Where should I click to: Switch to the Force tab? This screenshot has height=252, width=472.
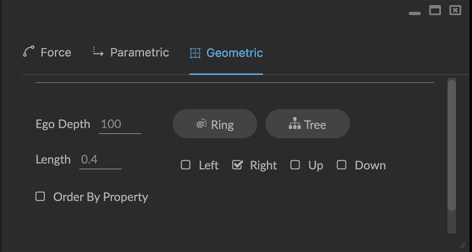point(56,53)
